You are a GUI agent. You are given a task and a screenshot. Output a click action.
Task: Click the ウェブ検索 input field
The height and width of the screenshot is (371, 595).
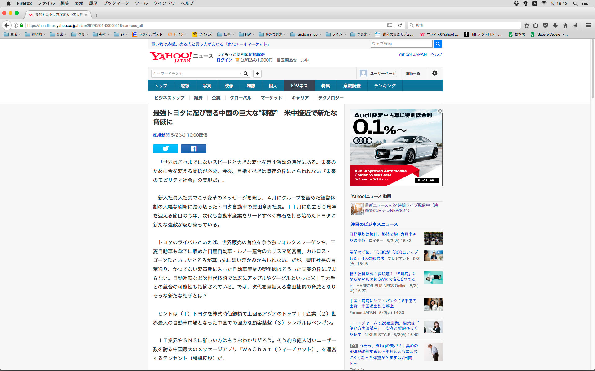point(401,44)
